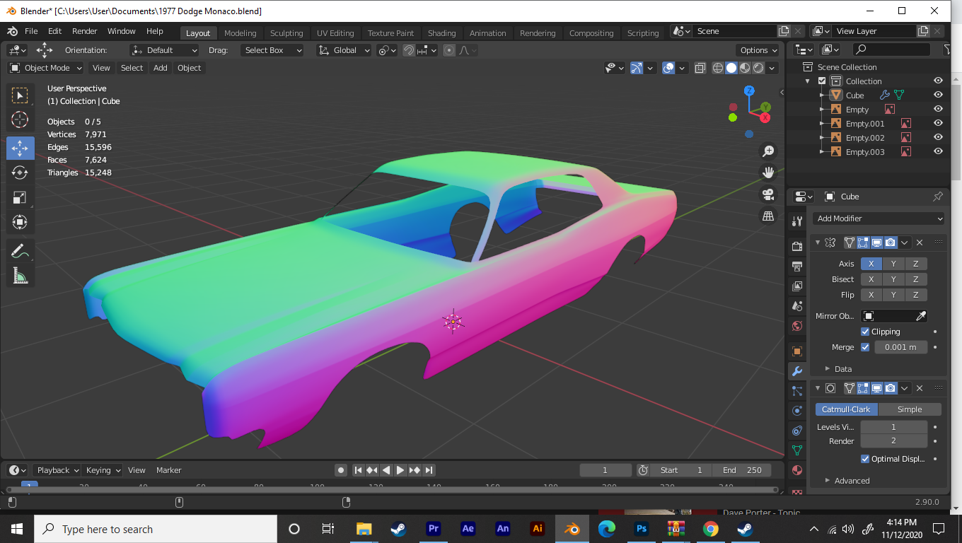Switch to orthographic grid view icon

[768, 216]
